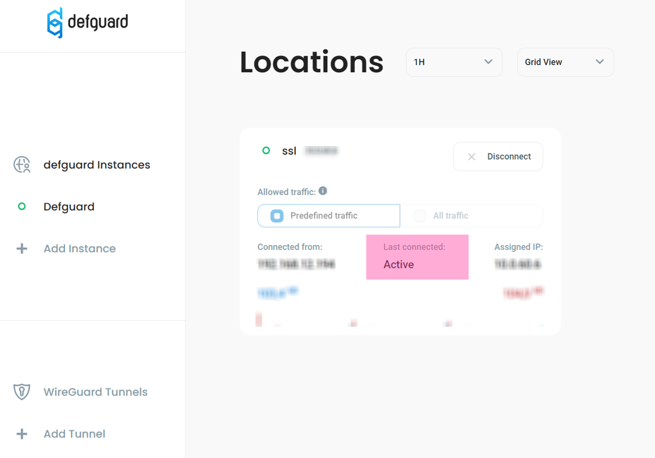Click the ssl location name

click(x=289, y=151)
